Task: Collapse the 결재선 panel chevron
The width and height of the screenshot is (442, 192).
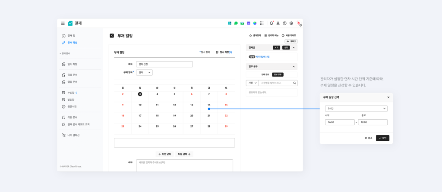Action: [x=294, y=48]
